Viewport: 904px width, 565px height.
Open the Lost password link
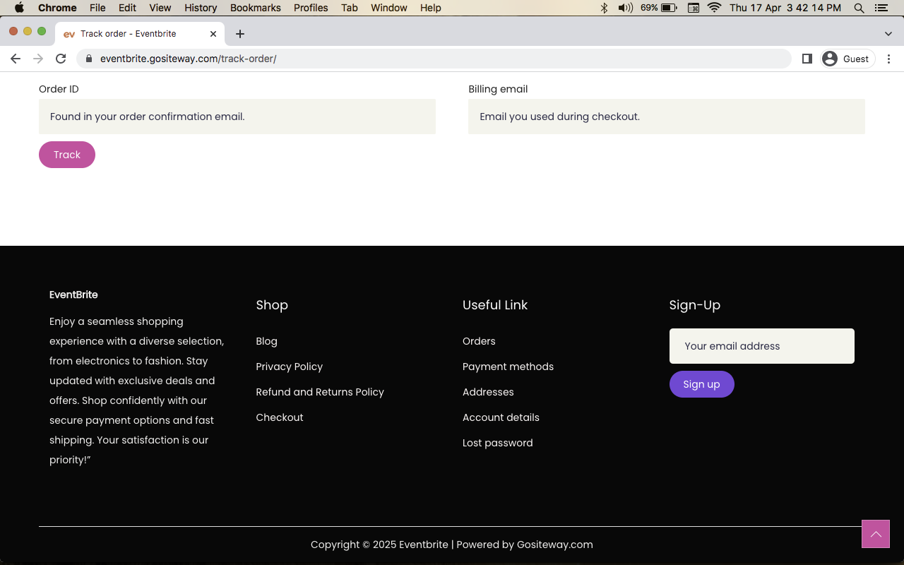(x=498, y=443)
